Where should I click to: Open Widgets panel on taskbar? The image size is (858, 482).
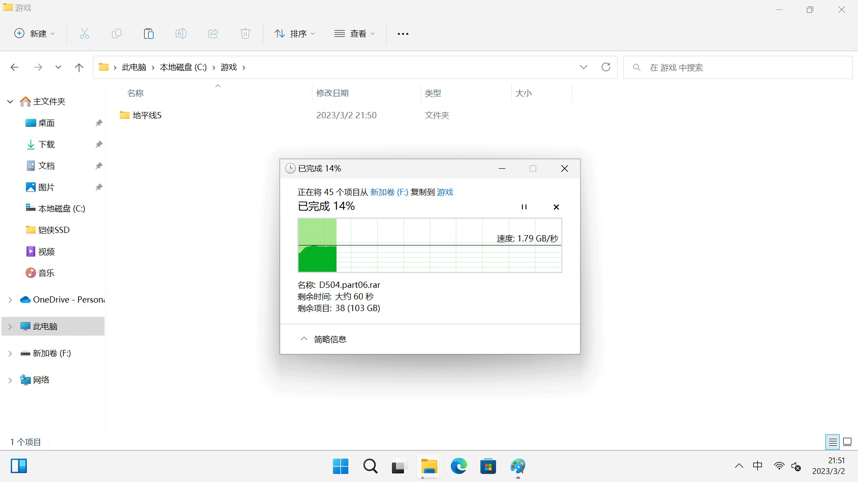click(x=19, y=466)
